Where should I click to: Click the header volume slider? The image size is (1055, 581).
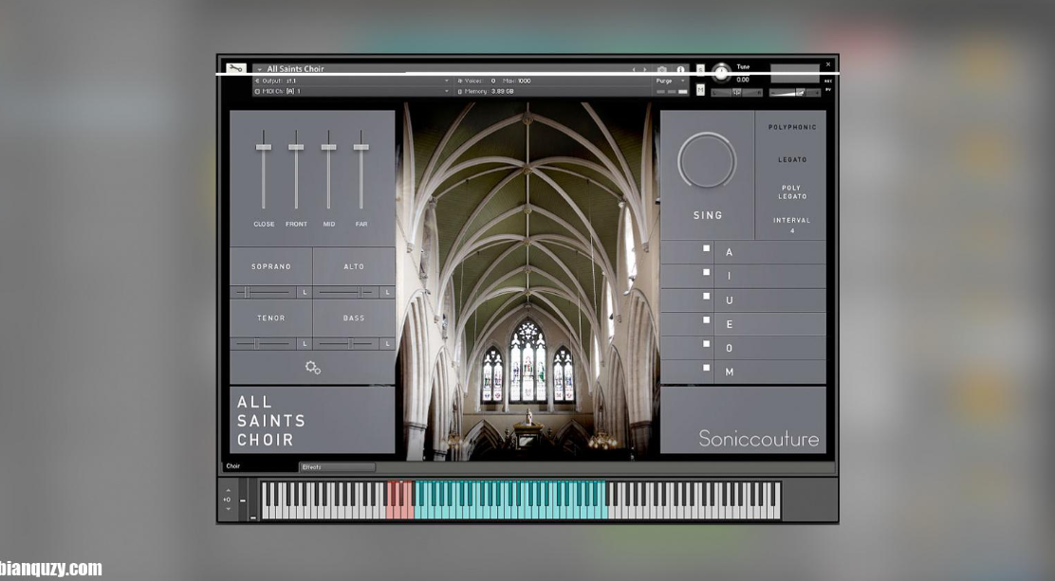coord(795,92)
